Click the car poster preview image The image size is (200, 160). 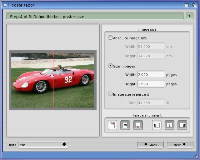click(x=52, y=80)
